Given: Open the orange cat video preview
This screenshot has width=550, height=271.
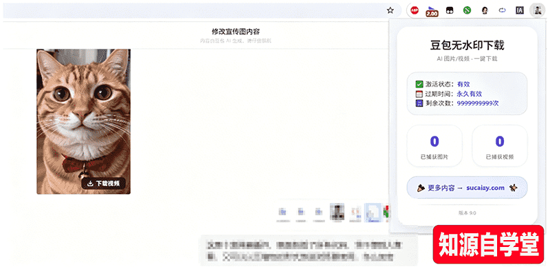Looking at the screenshot, I should tap(83, 121).
